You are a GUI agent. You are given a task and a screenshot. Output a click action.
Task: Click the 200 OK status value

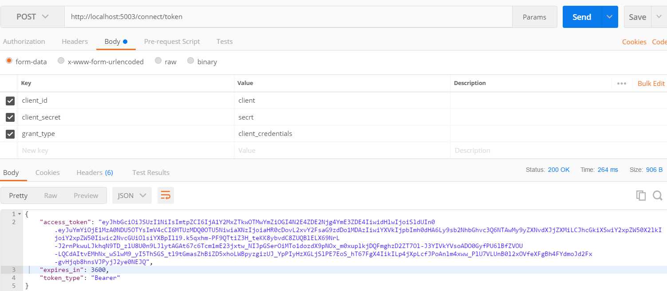pyautogui.click(x=559, y=170)
